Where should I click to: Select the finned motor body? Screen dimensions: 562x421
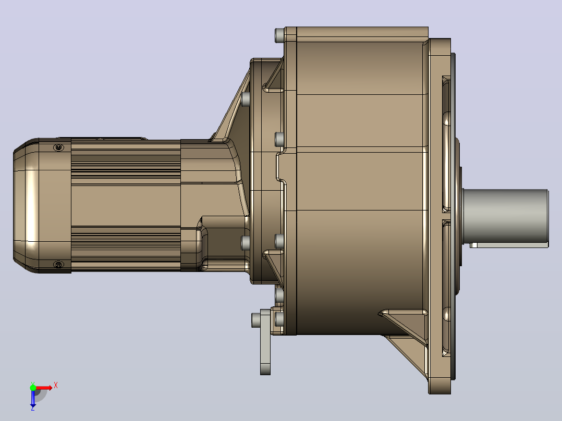pos(126,205)
